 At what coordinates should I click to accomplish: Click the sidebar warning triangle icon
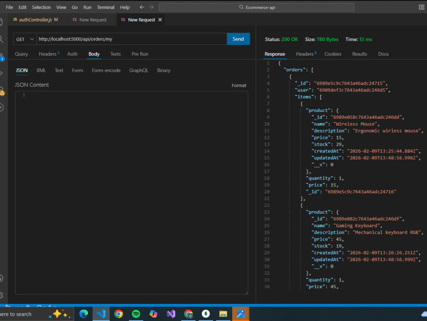click(2, 93)
